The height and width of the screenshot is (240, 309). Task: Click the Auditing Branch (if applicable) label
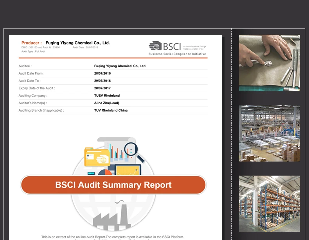(x=41, y=110)
